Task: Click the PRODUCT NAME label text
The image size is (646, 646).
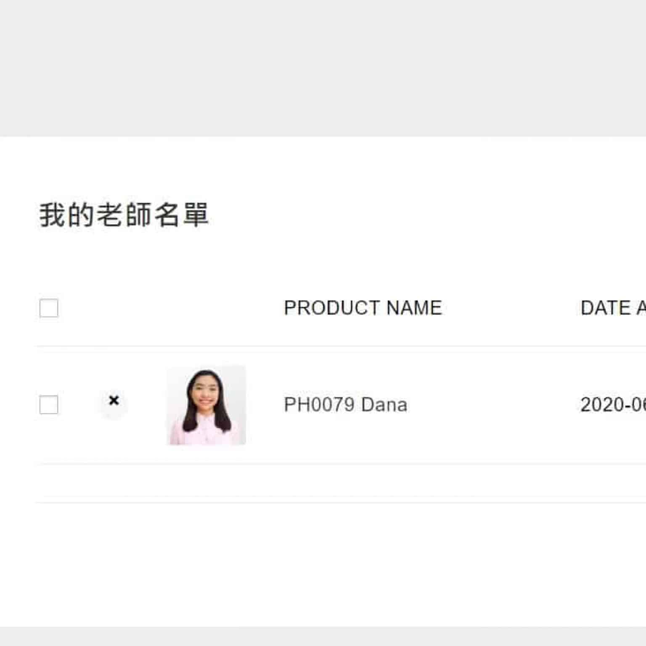Action: pyautogui.click(x=363, y=308)
